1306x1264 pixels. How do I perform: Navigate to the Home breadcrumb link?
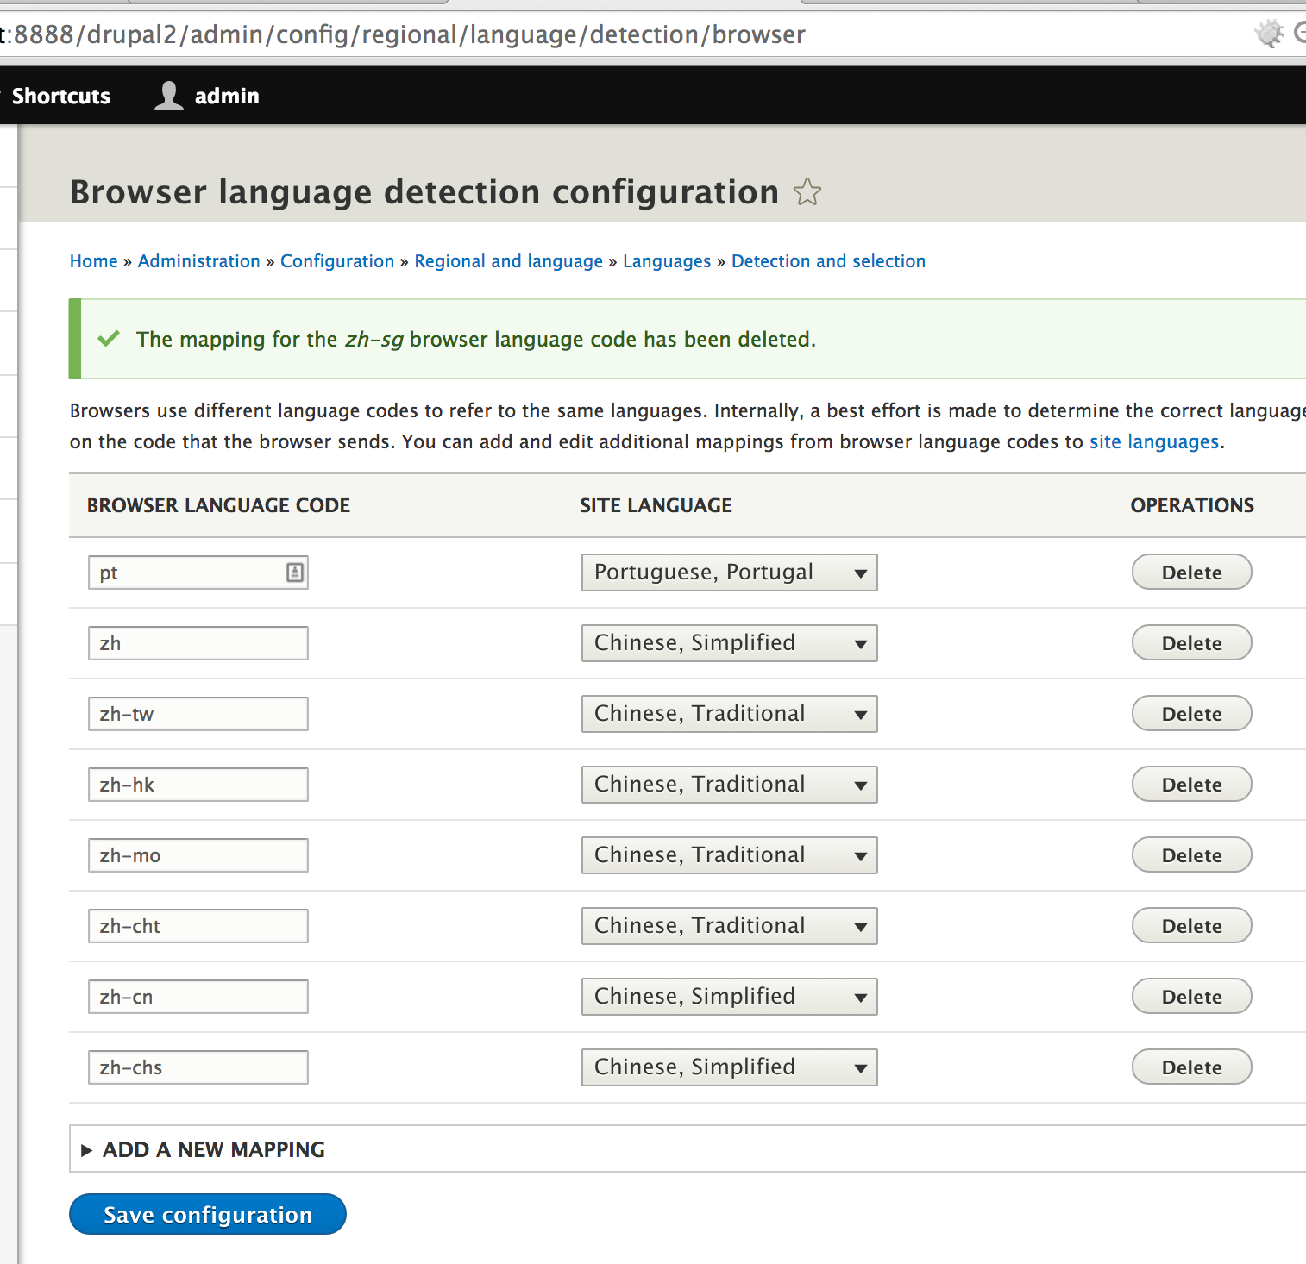coord(93,260)
